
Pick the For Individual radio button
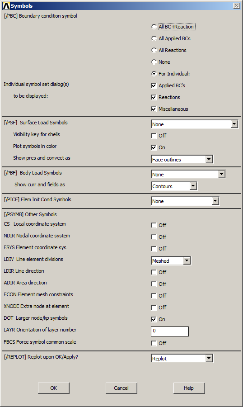click(154, 74)
